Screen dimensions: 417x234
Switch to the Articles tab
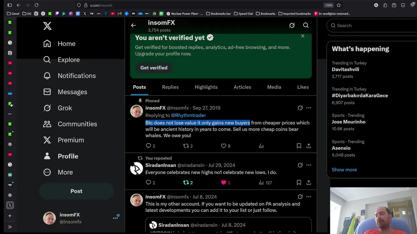[242, 87]
